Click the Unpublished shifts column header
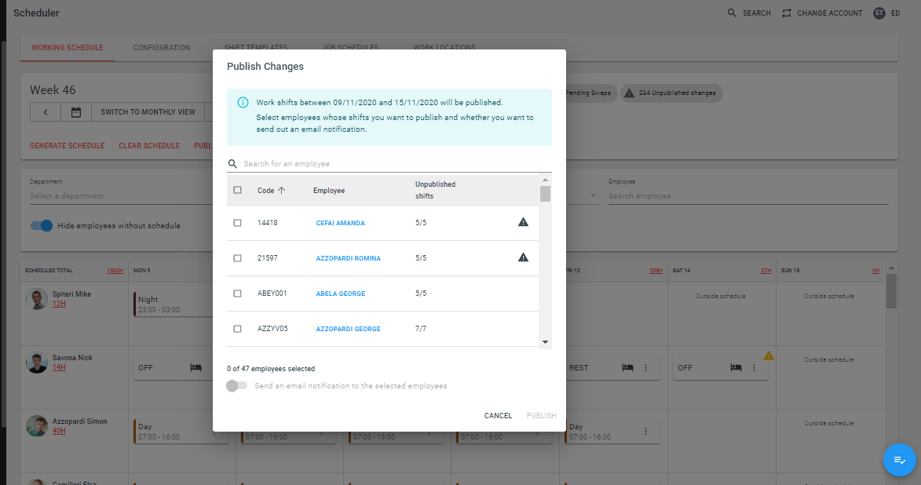The height and width of the screenshot is (485, 921). tap(435, 190)
